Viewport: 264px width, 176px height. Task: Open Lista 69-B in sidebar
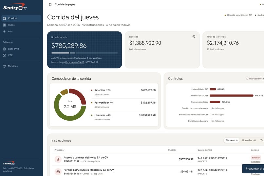click(x=21, y=49)
